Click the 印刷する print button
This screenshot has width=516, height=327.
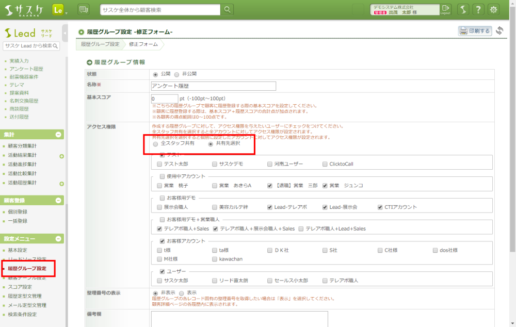(x=475, y=31)
